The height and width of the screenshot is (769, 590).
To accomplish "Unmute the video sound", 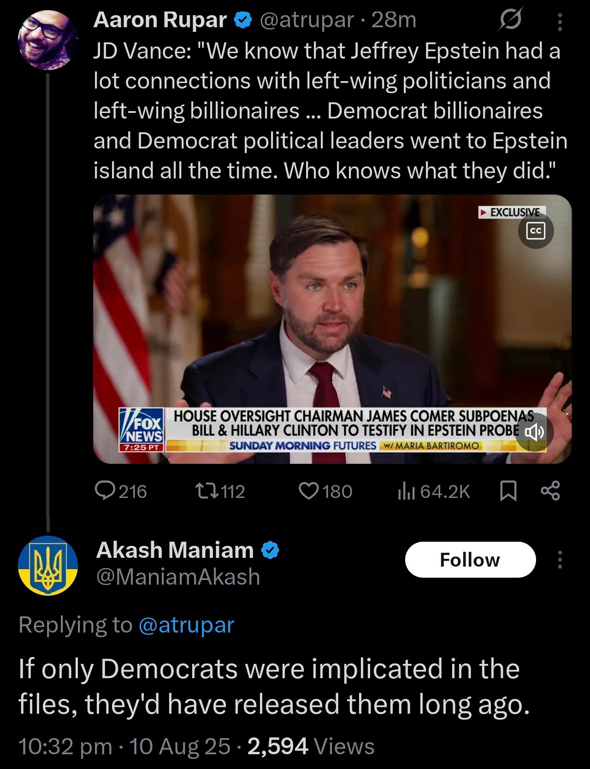I will coord(533,432).
